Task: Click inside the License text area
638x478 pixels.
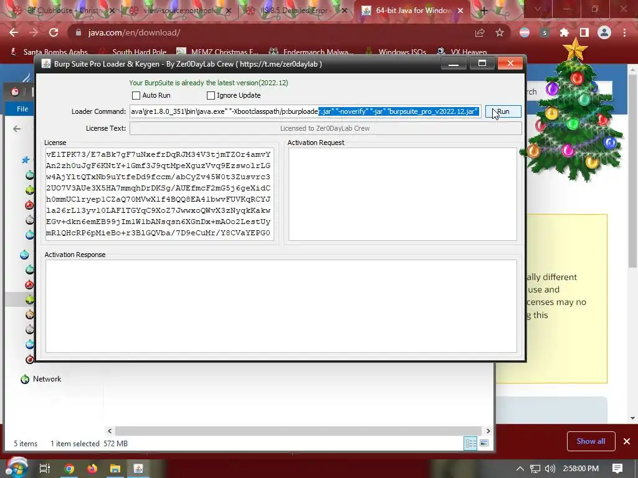Action: click(160, 194)
